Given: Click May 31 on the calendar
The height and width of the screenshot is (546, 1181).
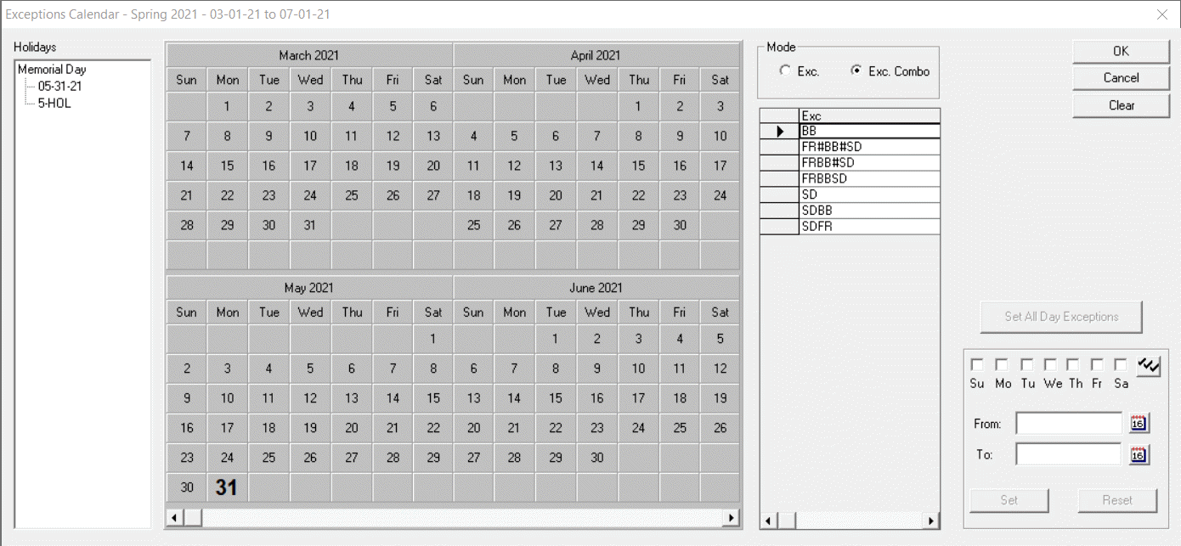Looking at the screenshot, I should (x=227, y=487).
